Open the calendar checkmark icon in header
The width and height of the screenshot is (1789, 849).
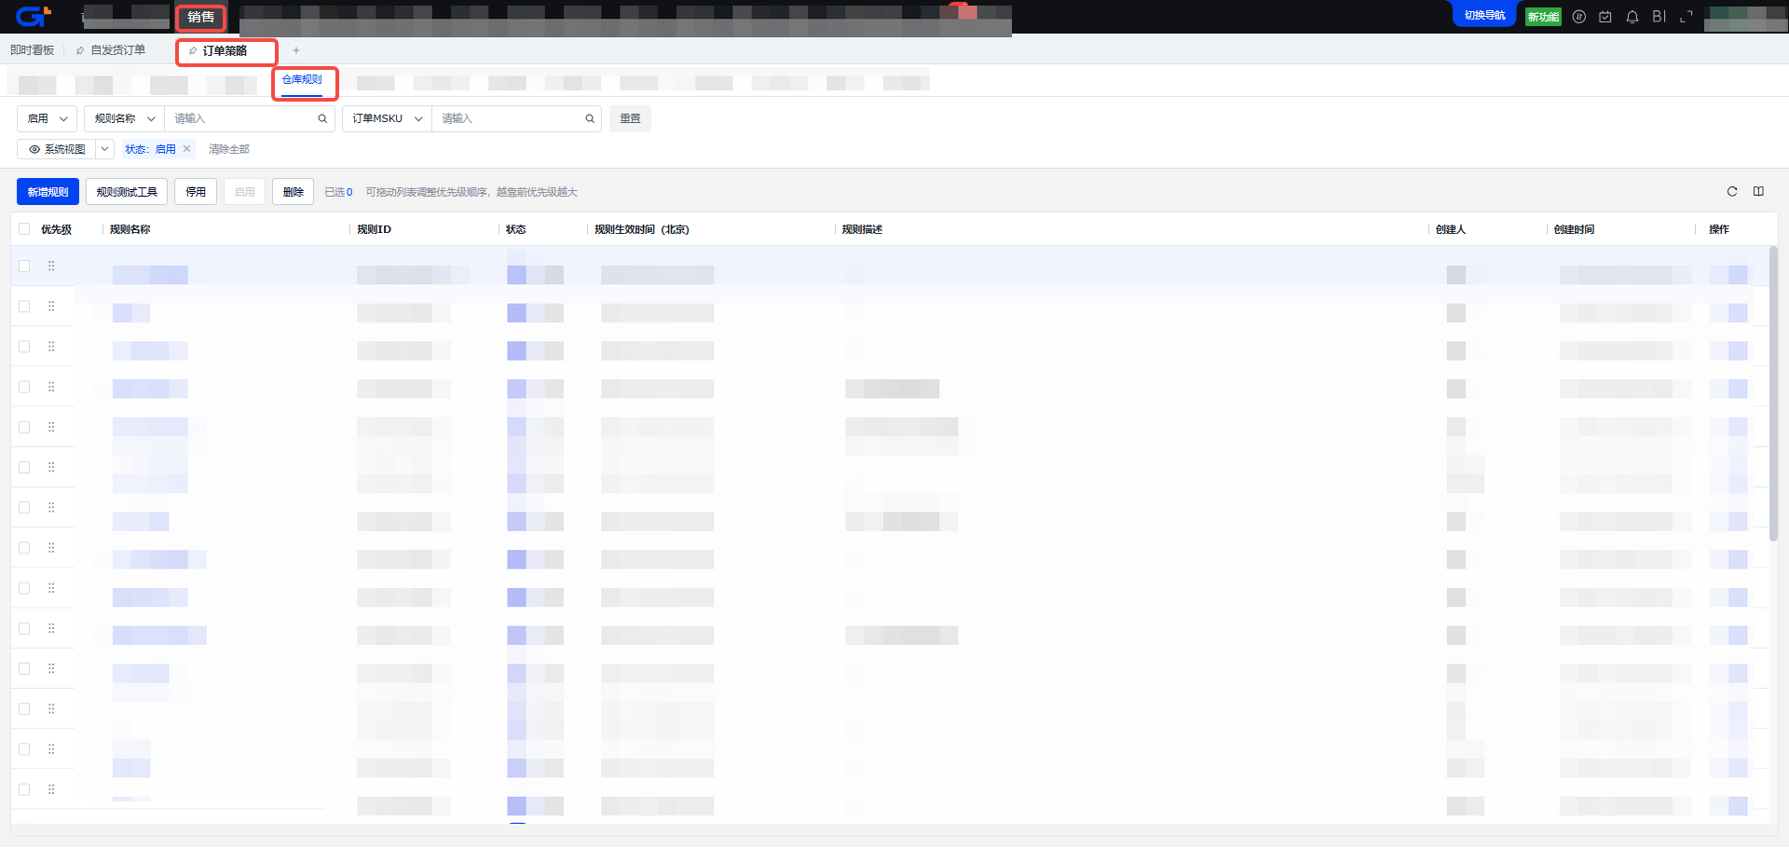coord(1605,17)
